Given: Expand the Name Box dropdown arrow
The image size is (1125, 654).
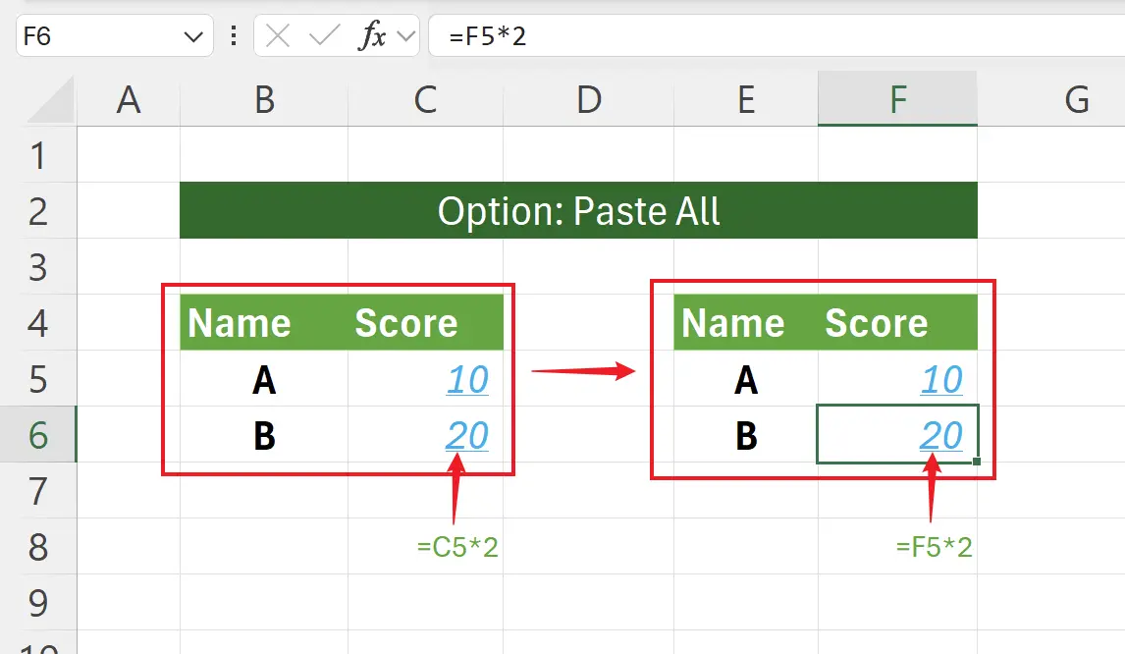Looking at the screenshot, I should [x=192, y=36].
